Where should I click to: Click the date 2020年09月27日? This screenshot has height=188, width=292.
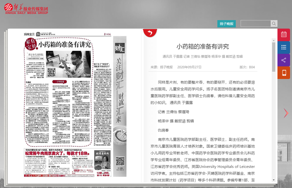point(189,67)
